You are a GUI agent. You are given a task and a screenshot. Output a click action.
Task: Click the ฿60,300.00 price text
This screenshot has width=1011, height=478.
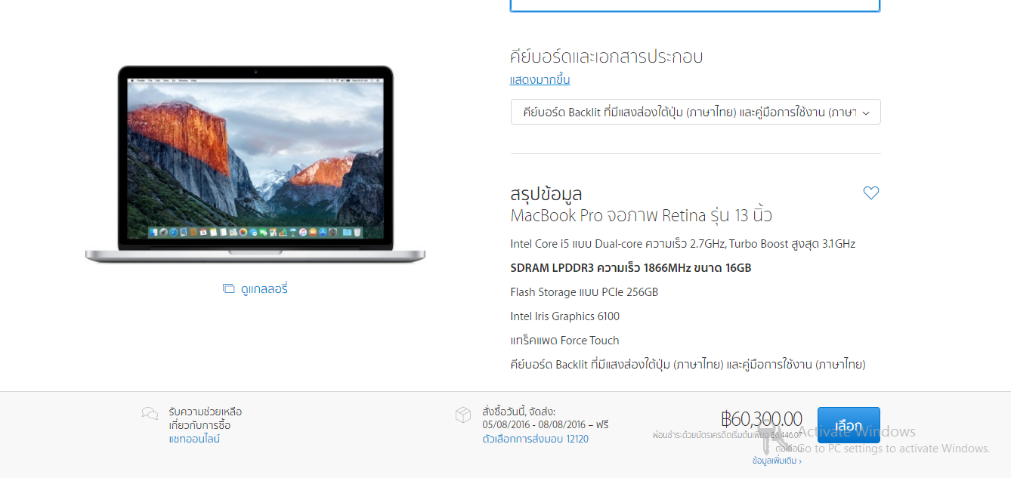pos(762,419)
